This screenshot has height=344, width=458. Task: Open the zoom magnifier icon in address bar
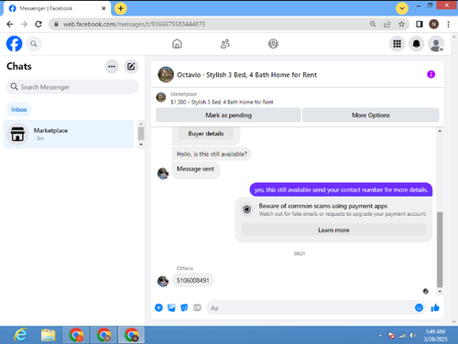coord(373,24)
